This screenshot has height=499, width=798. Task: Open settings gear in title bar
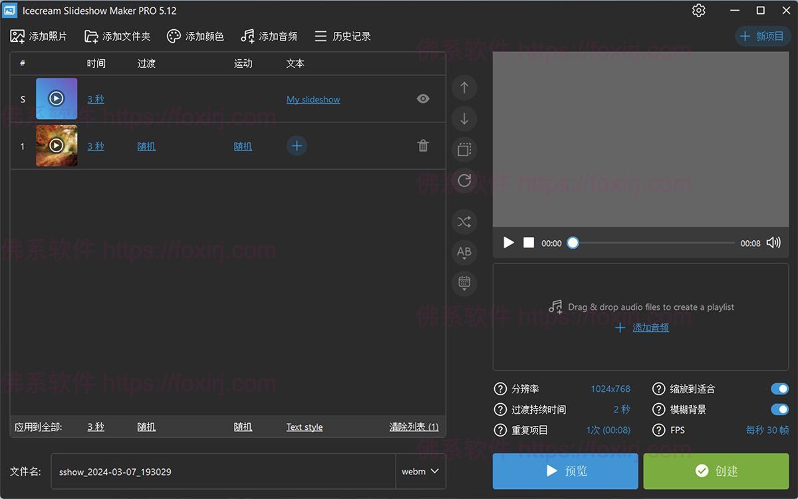698,11
